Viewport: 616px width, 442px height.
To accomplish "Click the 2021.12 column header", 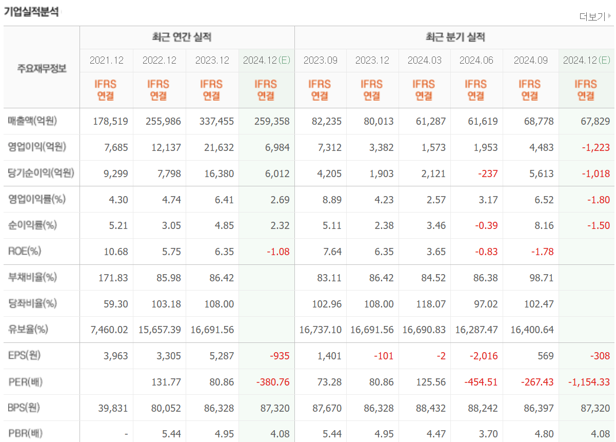I will [x=107, y=60].
